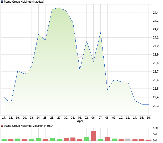
Task: Click the '08.' date label
Action: pyautogui.click(x=107, y=118)
